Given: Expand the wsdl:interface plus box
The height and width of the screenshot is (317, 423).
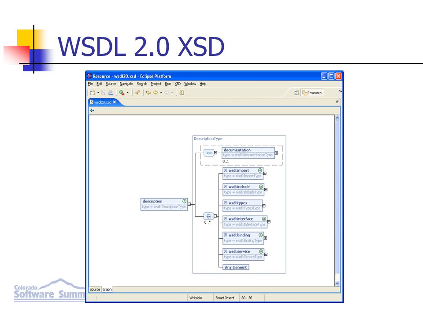Looking at the screenshot, I should pyautogui.click(x=269, y=222).
